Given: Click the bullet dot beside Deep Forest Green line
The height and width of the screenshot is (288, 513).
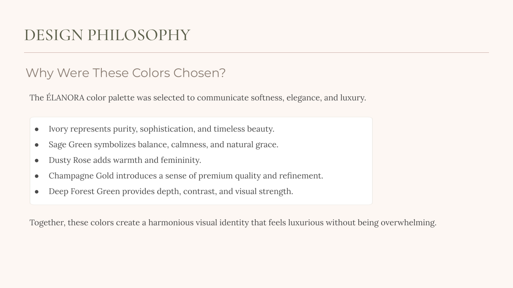Looking at the screenshot, I should 36,192.
